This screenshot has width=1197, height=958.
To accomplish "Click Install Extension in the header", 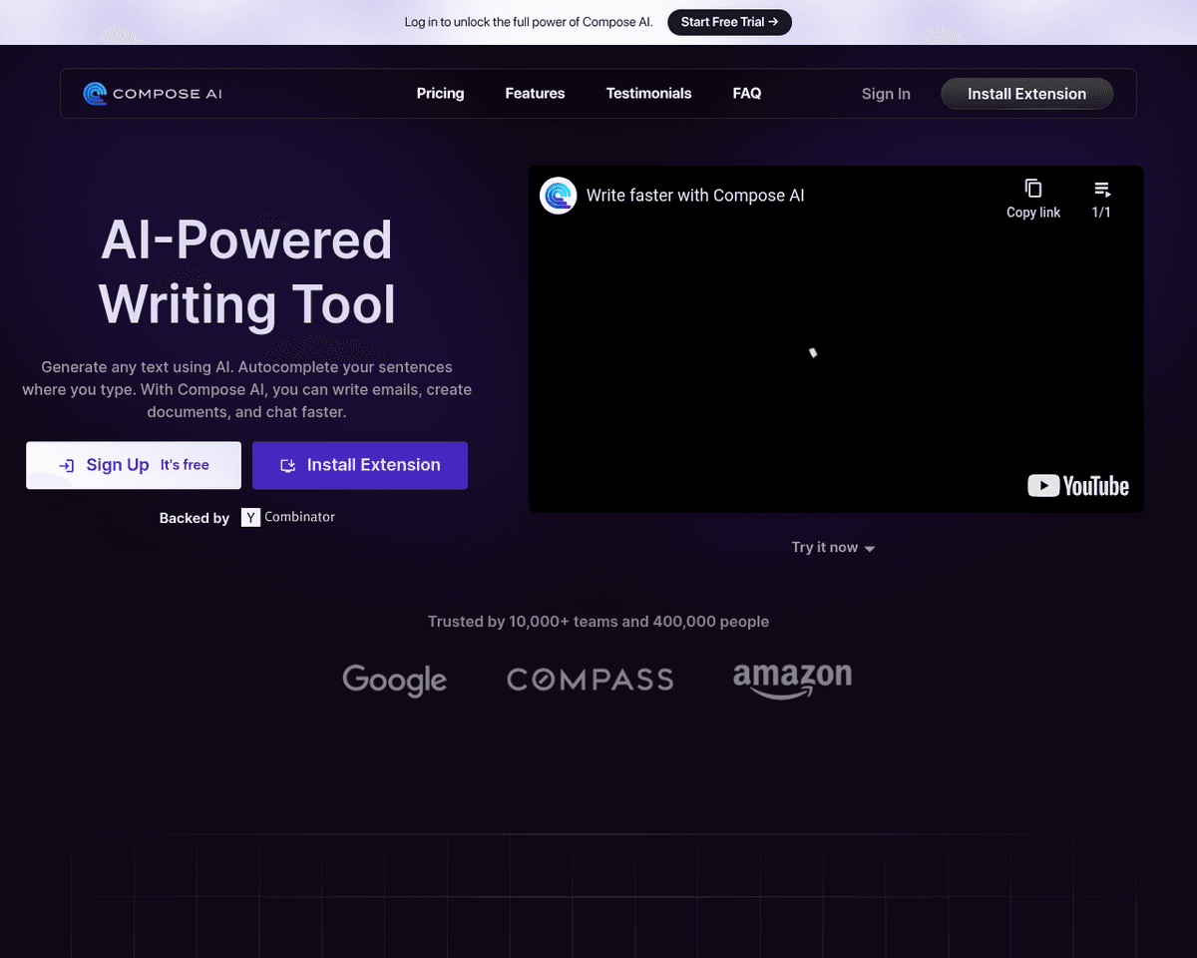I will (x=1026, y=94).
